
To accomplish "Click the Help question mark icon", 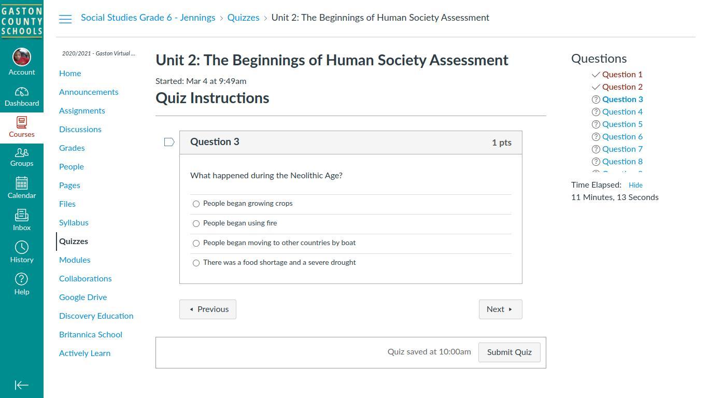I will coord(22,279).
